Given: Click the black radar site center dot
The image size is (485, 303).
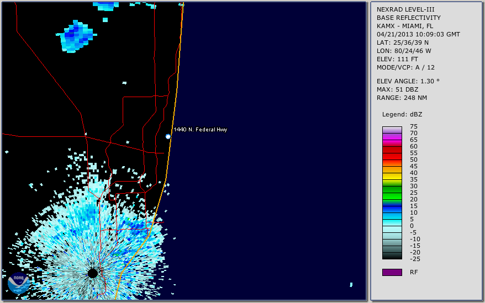Looking at the screenshot, I should coord(92,273).
